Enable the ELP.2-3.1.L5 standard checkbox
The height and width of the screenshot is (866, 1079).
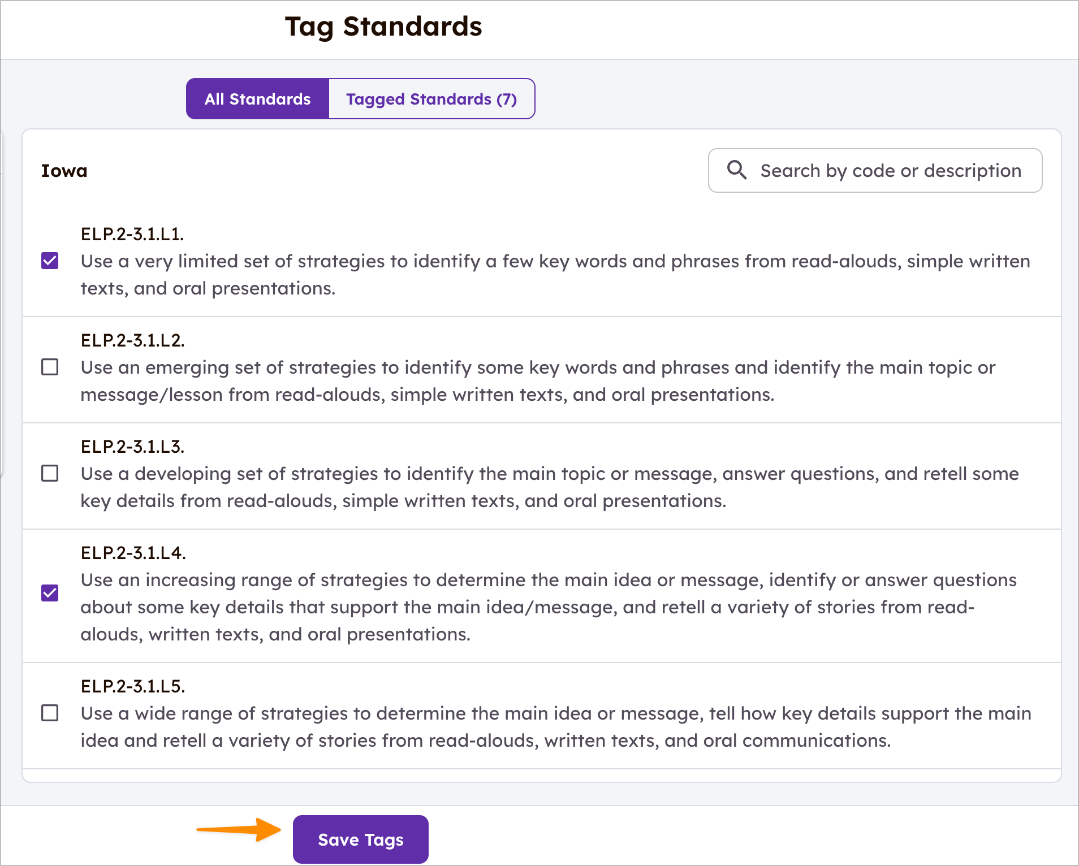(x=50, y=713)
